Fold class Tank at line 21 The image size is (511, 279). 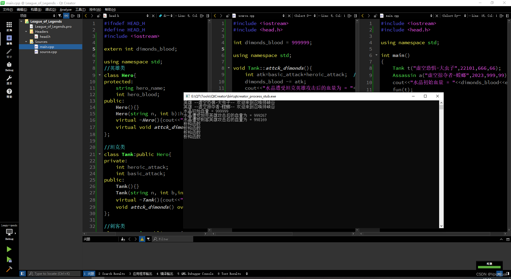point(100,154)
